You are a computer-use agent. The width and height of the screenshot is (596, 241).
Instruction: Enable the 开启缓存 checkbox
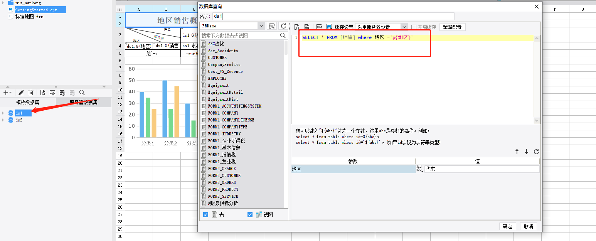point(414,27)
